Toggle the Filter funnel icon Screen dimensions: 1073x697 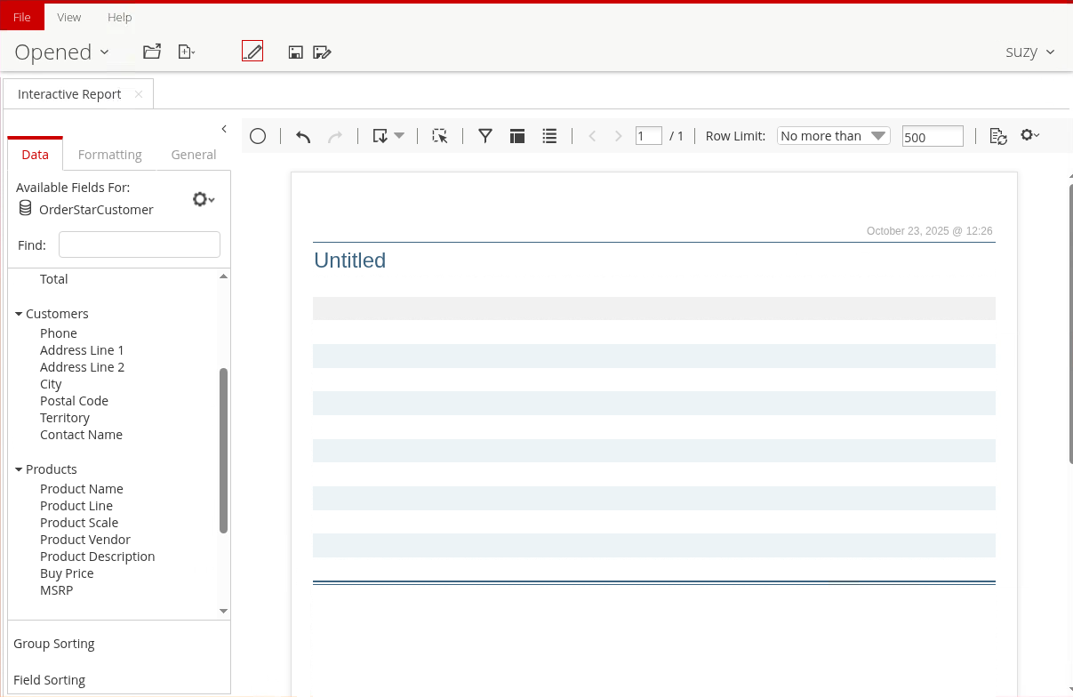tap(485, 136)
